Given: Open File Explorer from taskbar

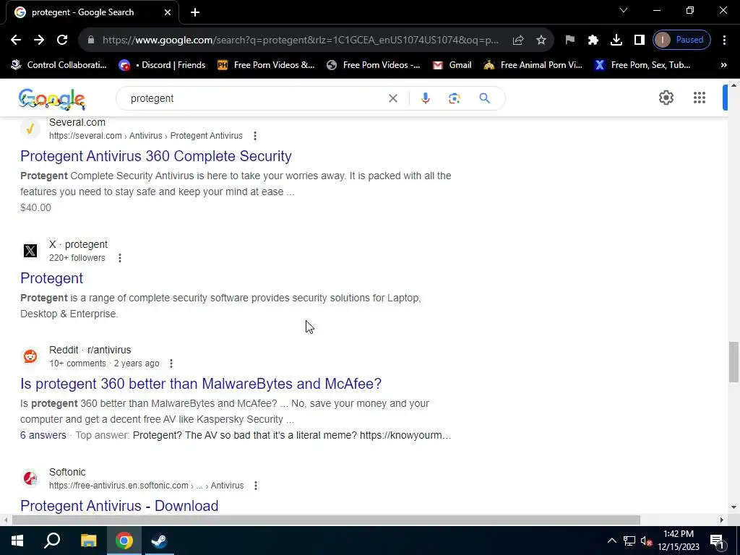Looking at the screenshot, I should pos(88,541).
